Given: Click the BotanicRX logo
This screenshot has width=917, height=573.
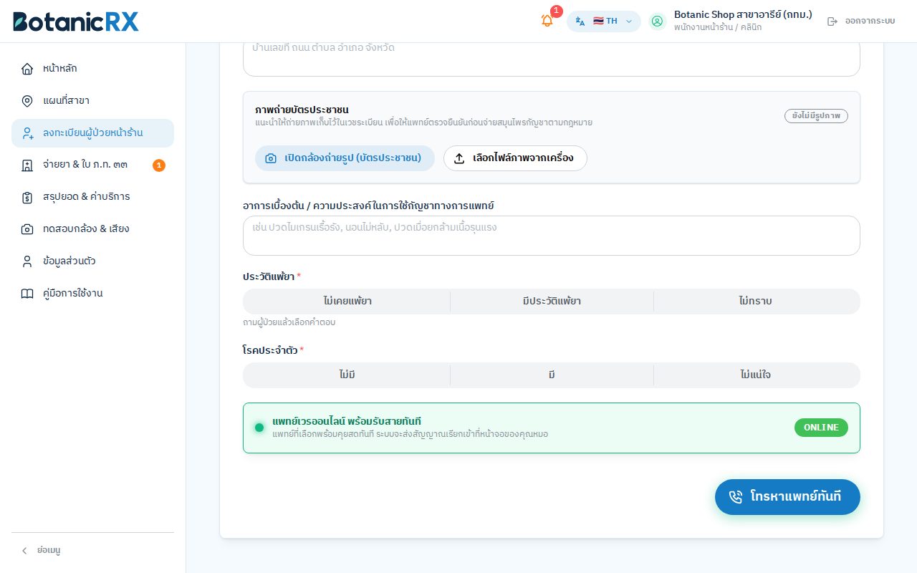Looking at the screenshot, I should 76,21.
